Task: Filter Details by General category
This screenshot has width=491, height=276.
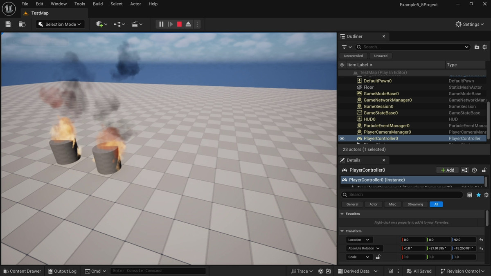Action: (x=352, y=204)
